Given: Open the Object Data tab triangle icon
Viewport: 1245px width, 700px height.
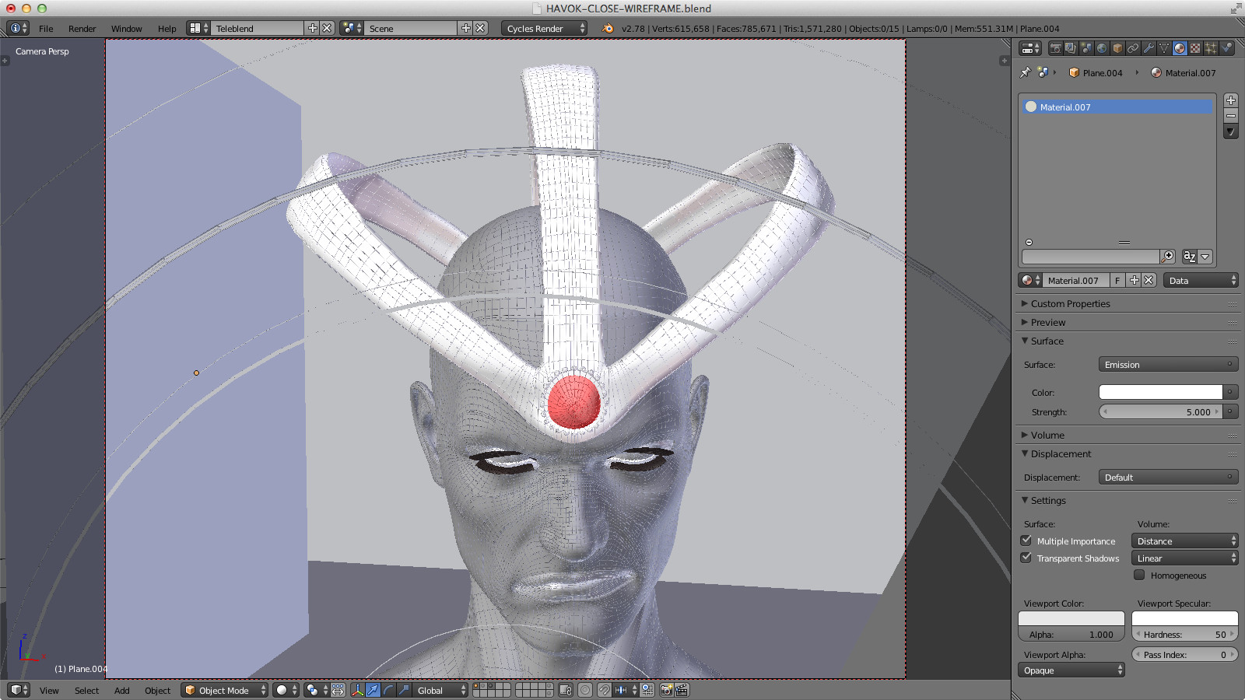Looking at the screenshot, I should (x=1164, y=48).
